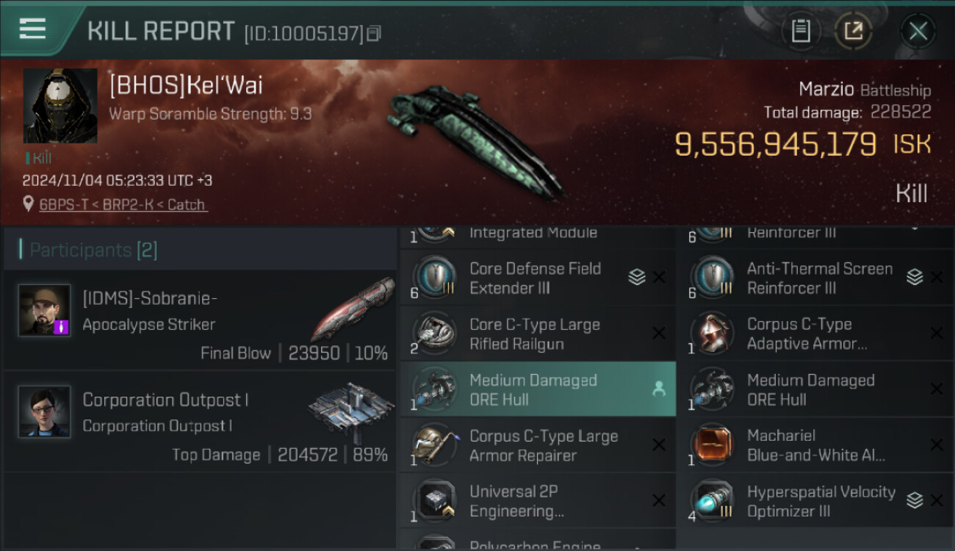This screenshot has width=955, height=551.
Task: Click the share export icon
Action: point(854,31)
